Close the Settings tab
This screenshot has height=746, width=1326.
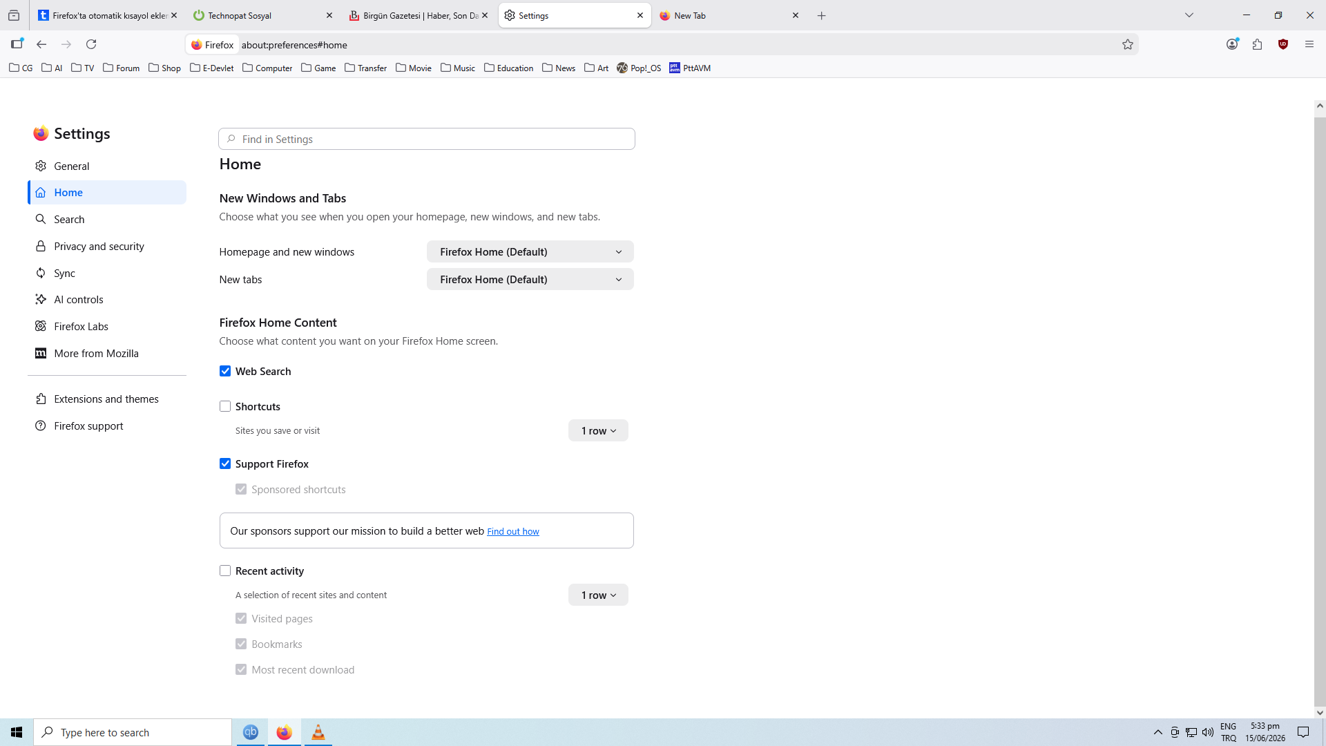coord(640,15)
